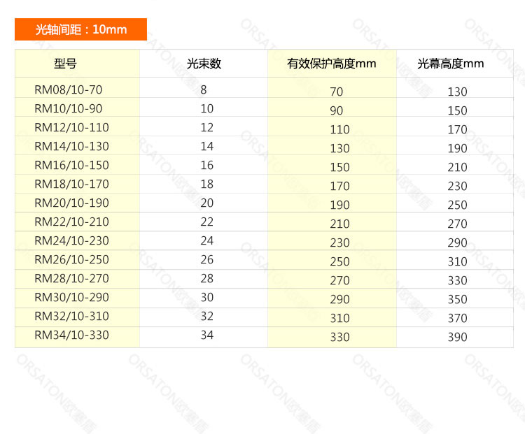Click model cell RM12/10-110
The height and width of the screenshot is (434, 525).
[71, 127]
